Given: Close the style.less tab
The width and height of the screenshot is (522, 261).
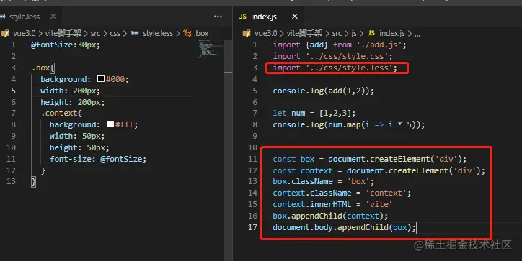Looking at the screenshot, I should [x=53, y=17].
